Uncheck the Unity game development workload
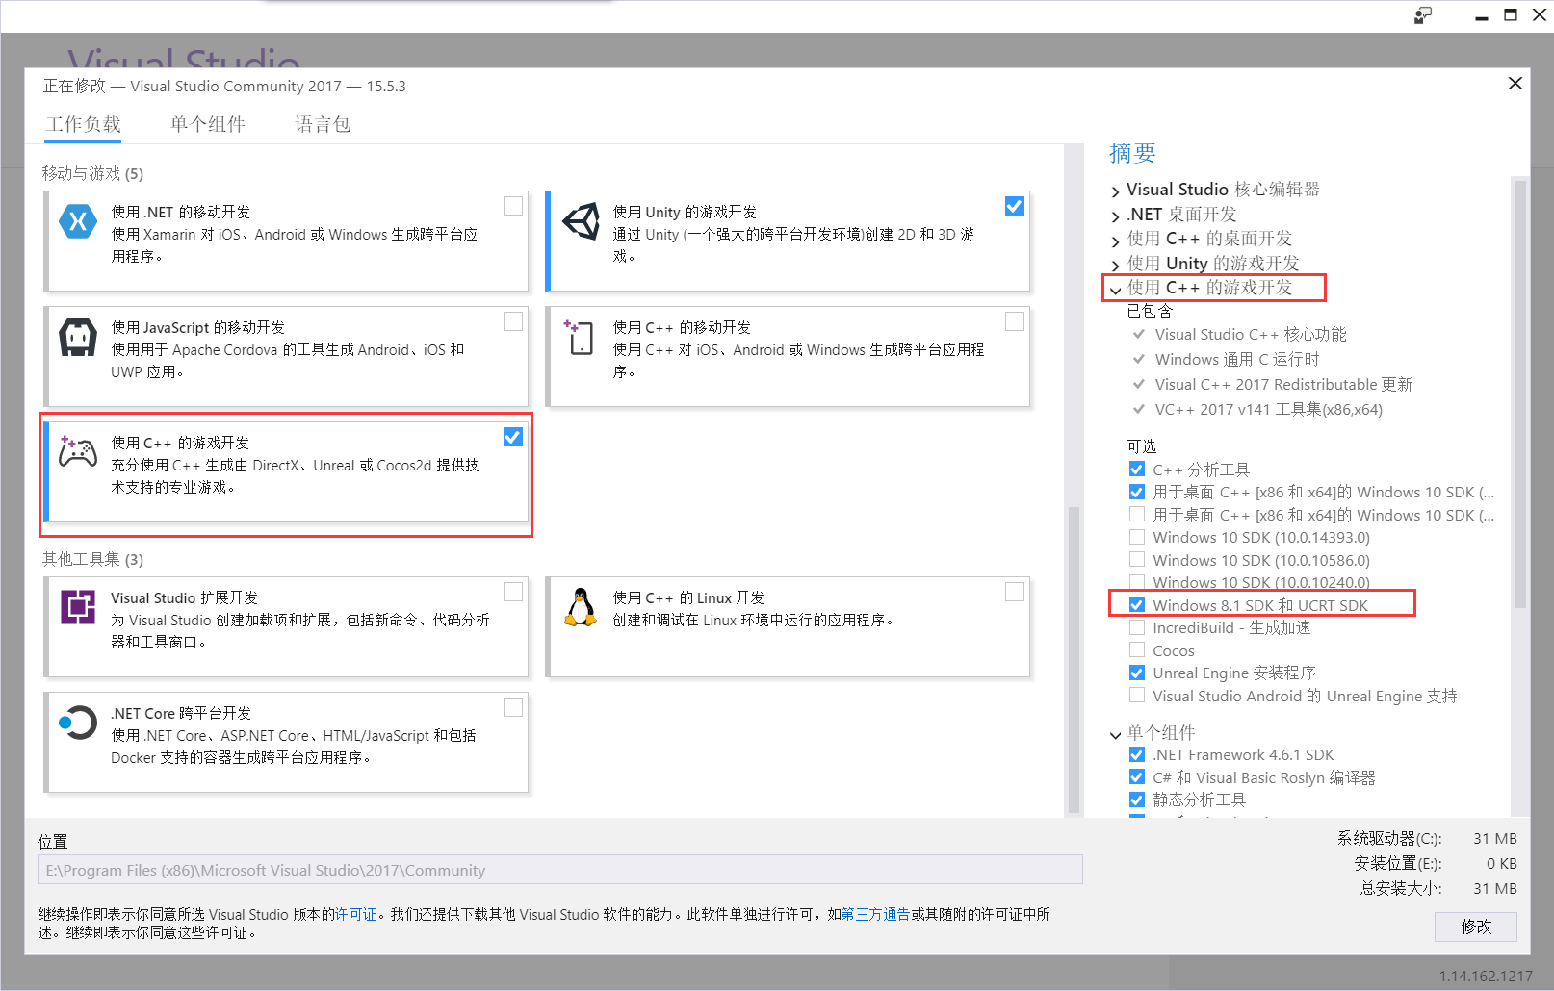 (1015, 206)
